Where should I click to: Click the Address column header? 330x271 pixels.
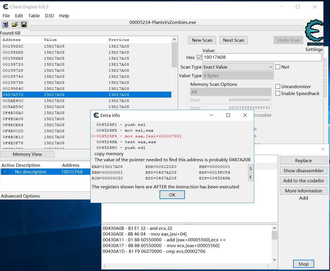pyautogui.click(x=21, y=40)
